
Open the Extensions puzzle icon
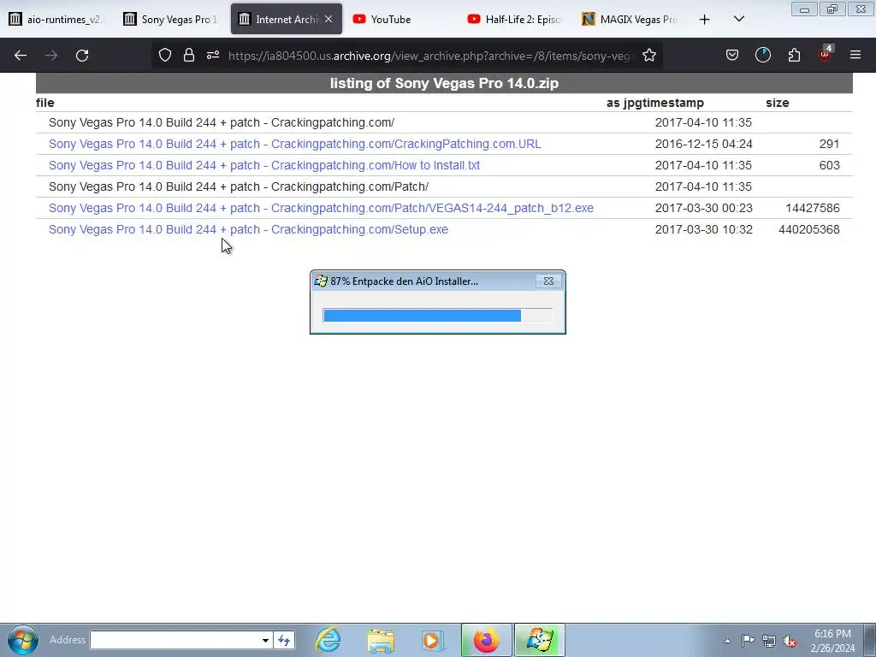(x=794, y=55)
